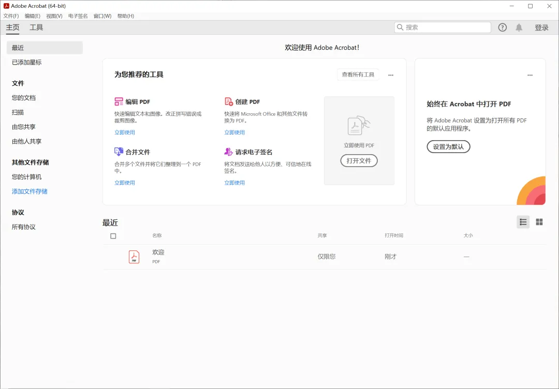The height and width of the screenshot is (389, 559).
Task: Minimize the Acrobat window
Action: pyautogui.click(x=511, y=6)
